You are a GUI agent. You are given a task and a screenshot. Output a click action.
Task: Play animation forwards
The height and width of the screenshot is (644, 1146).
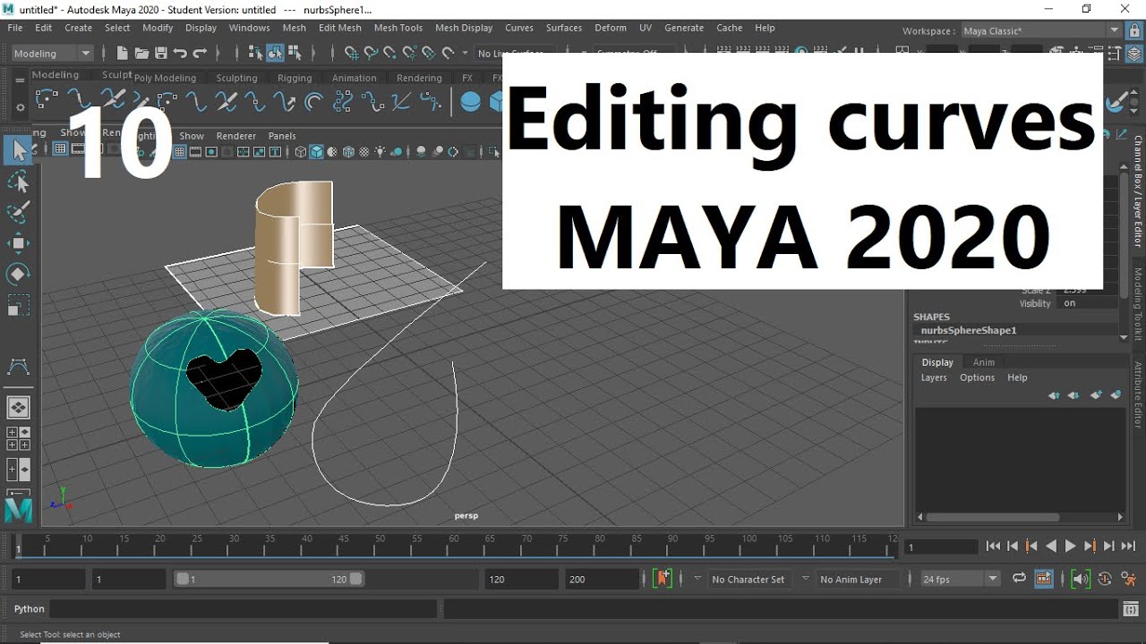pos(1070,546)
